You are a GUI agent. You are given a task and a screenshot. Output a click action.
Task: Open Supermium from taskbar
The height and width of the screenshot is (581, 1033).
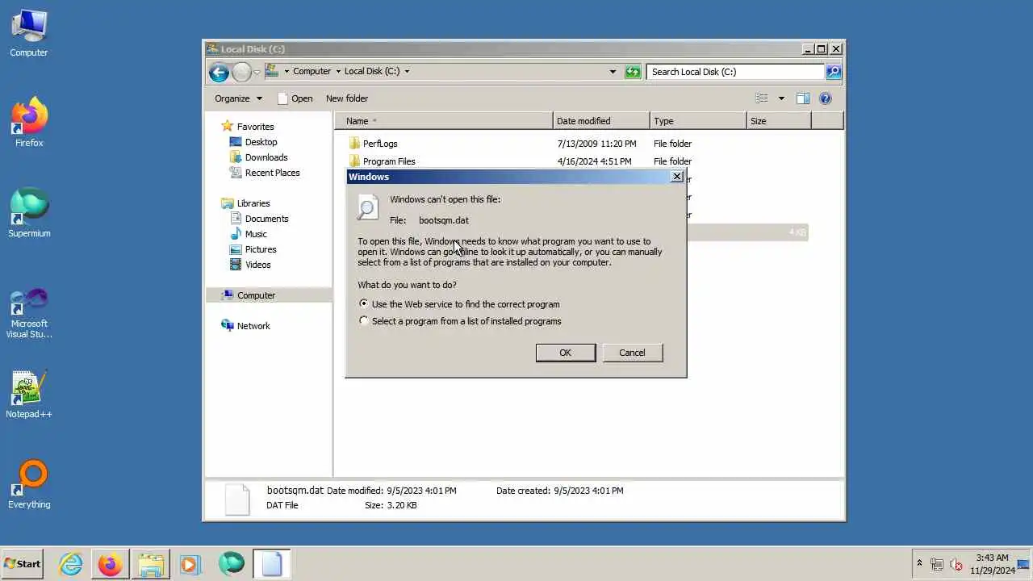(231, 564)
